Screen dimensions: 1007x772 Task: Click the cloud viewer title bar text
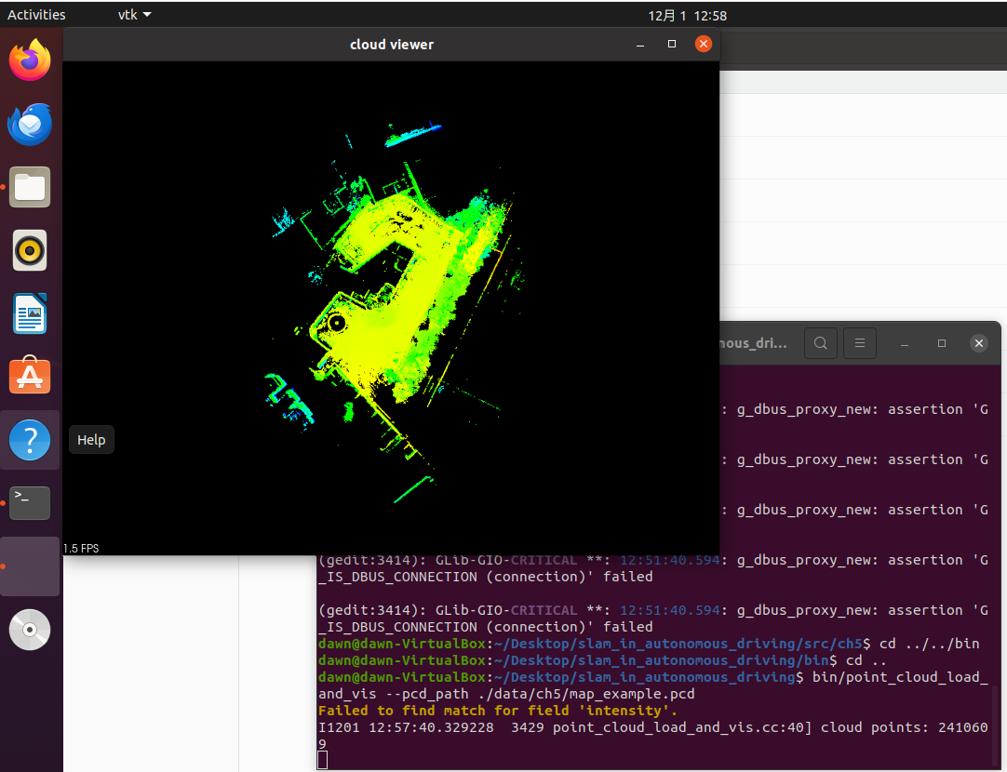(x=392, y=45)
